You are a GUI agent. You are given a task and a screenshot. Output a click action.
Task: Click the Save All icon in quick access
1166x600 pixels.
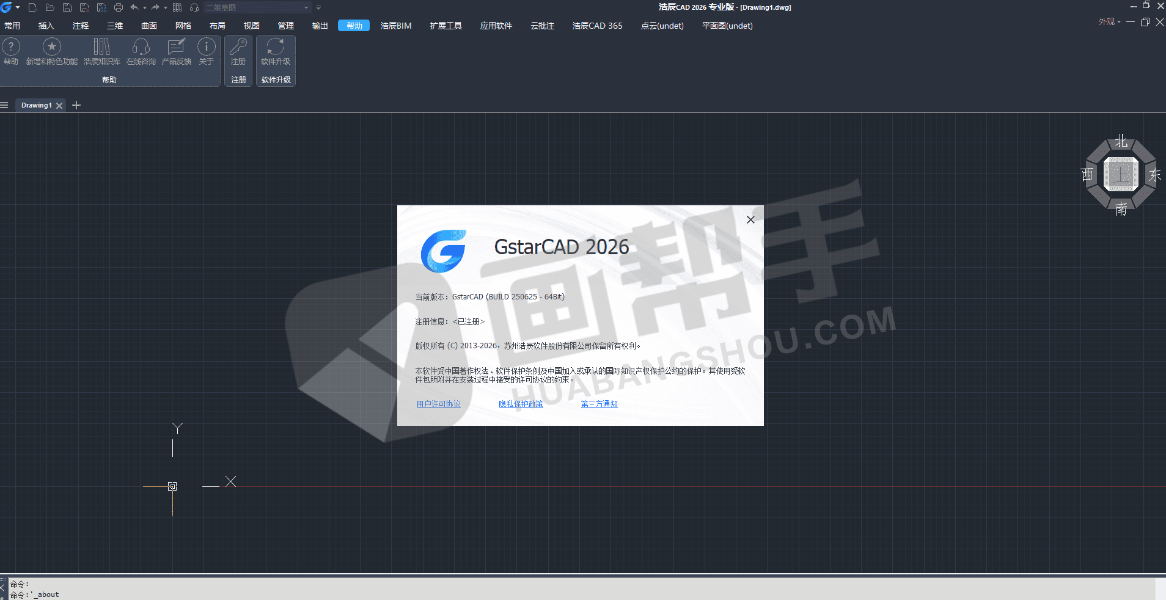click(101, 7)
